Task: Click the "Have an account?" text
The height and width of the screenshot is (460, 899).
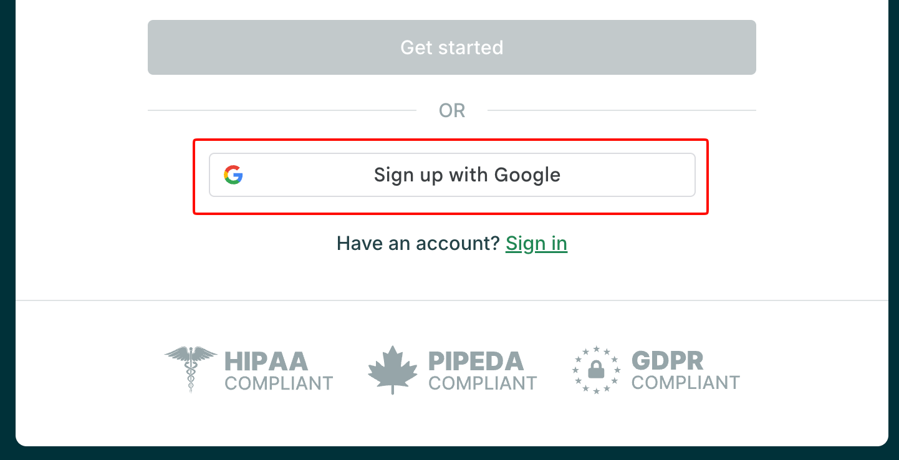Action: pos(418,243)
